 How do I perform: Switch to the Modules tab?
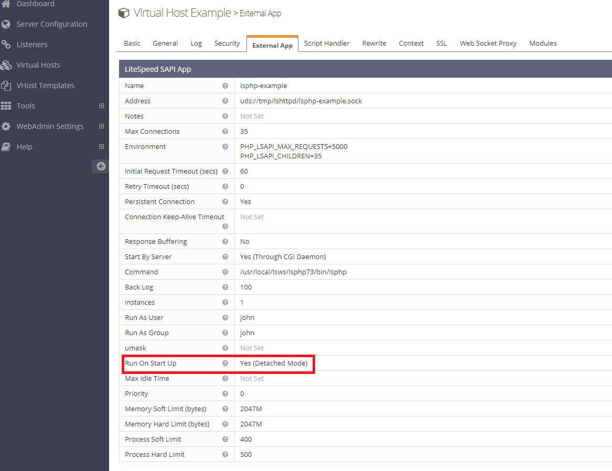(x=543, y=44)
